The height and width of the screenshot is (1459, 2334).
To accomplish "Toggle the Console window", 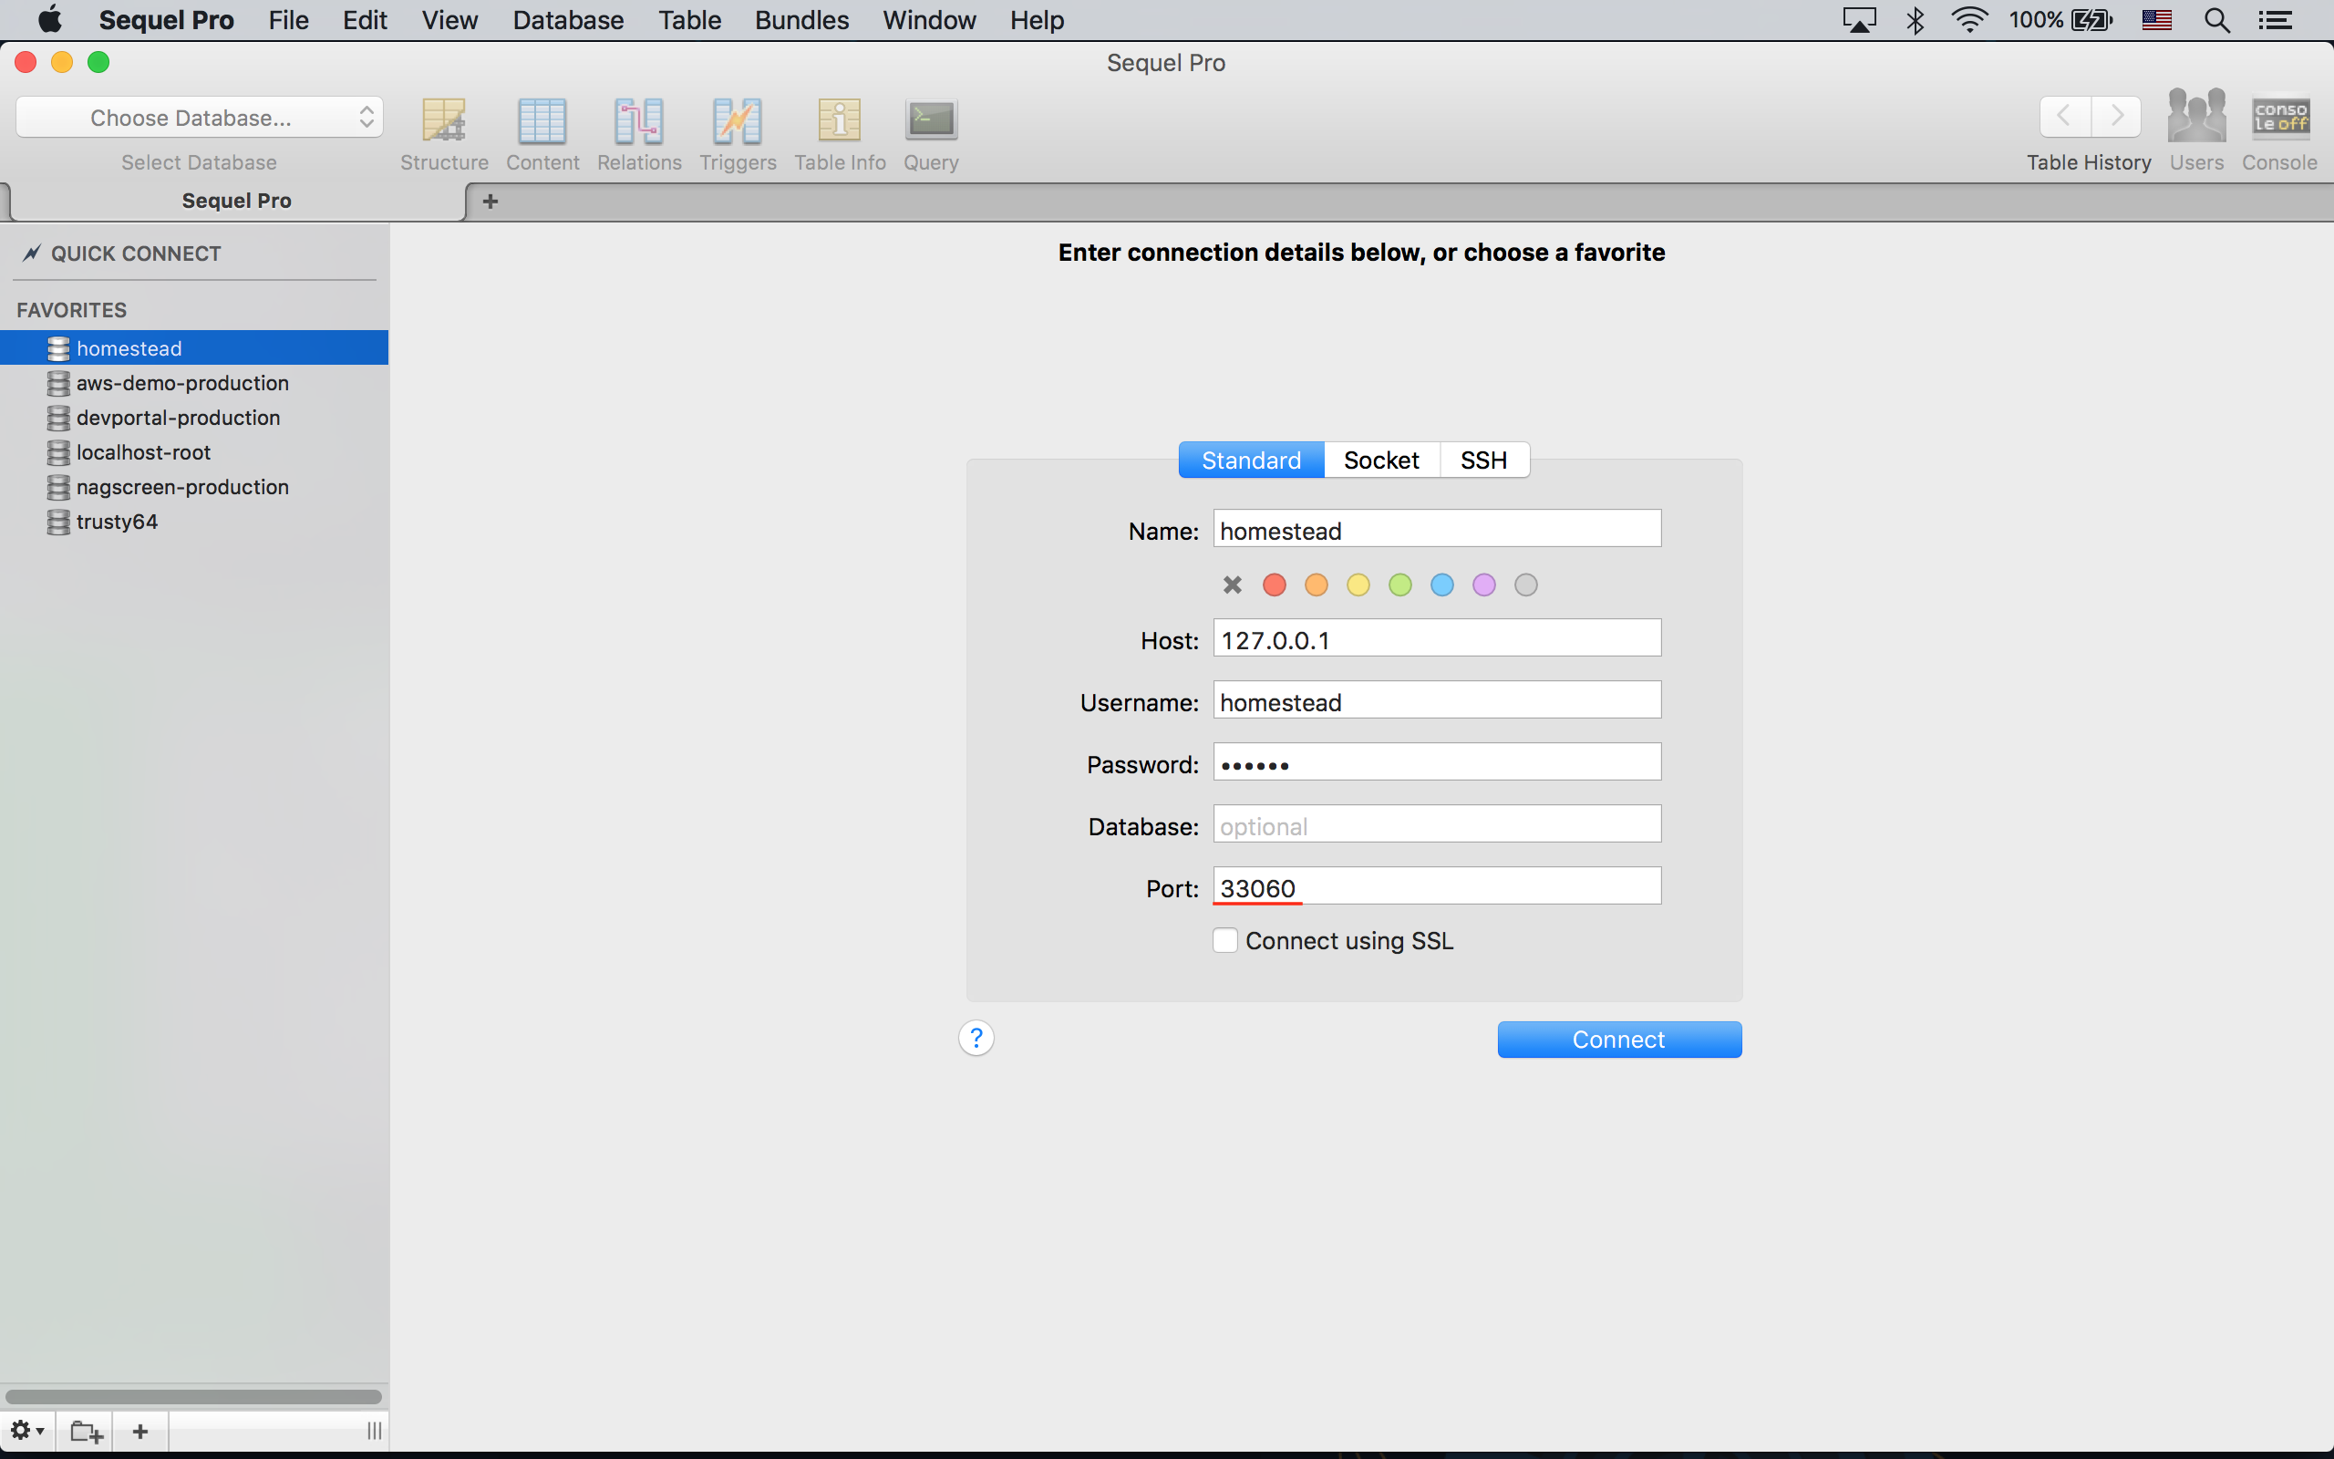I will (x=2279, y=133).
